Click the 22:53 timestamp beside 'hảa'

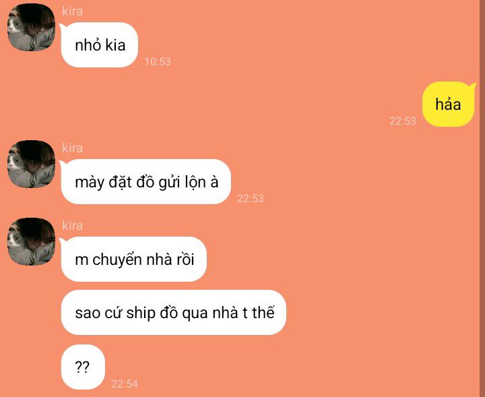click(402, 121)
